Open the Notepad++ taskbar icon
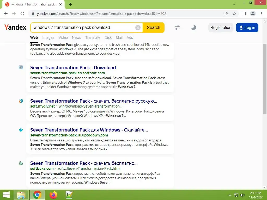The height and width of the screenshot is (200, 267). (x=69, y=195)
